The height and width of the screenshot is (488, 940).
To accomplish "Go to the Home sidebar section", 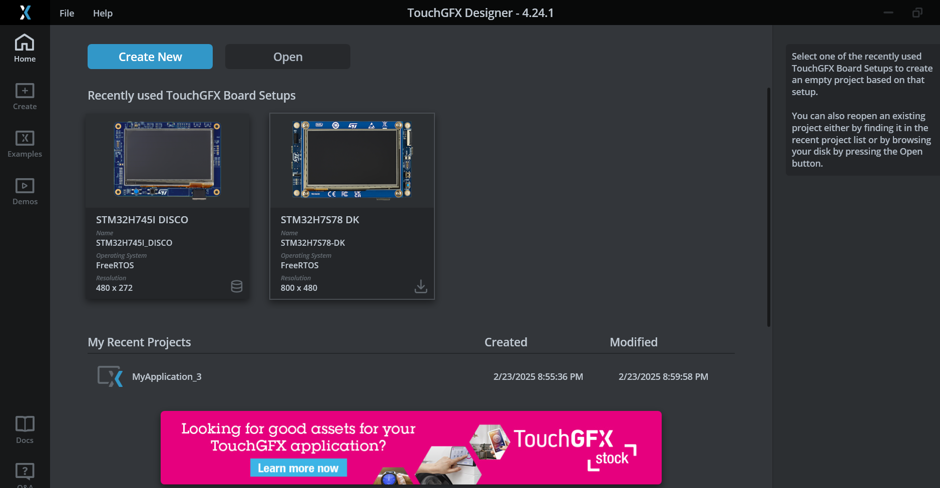I will click(25, 49).
